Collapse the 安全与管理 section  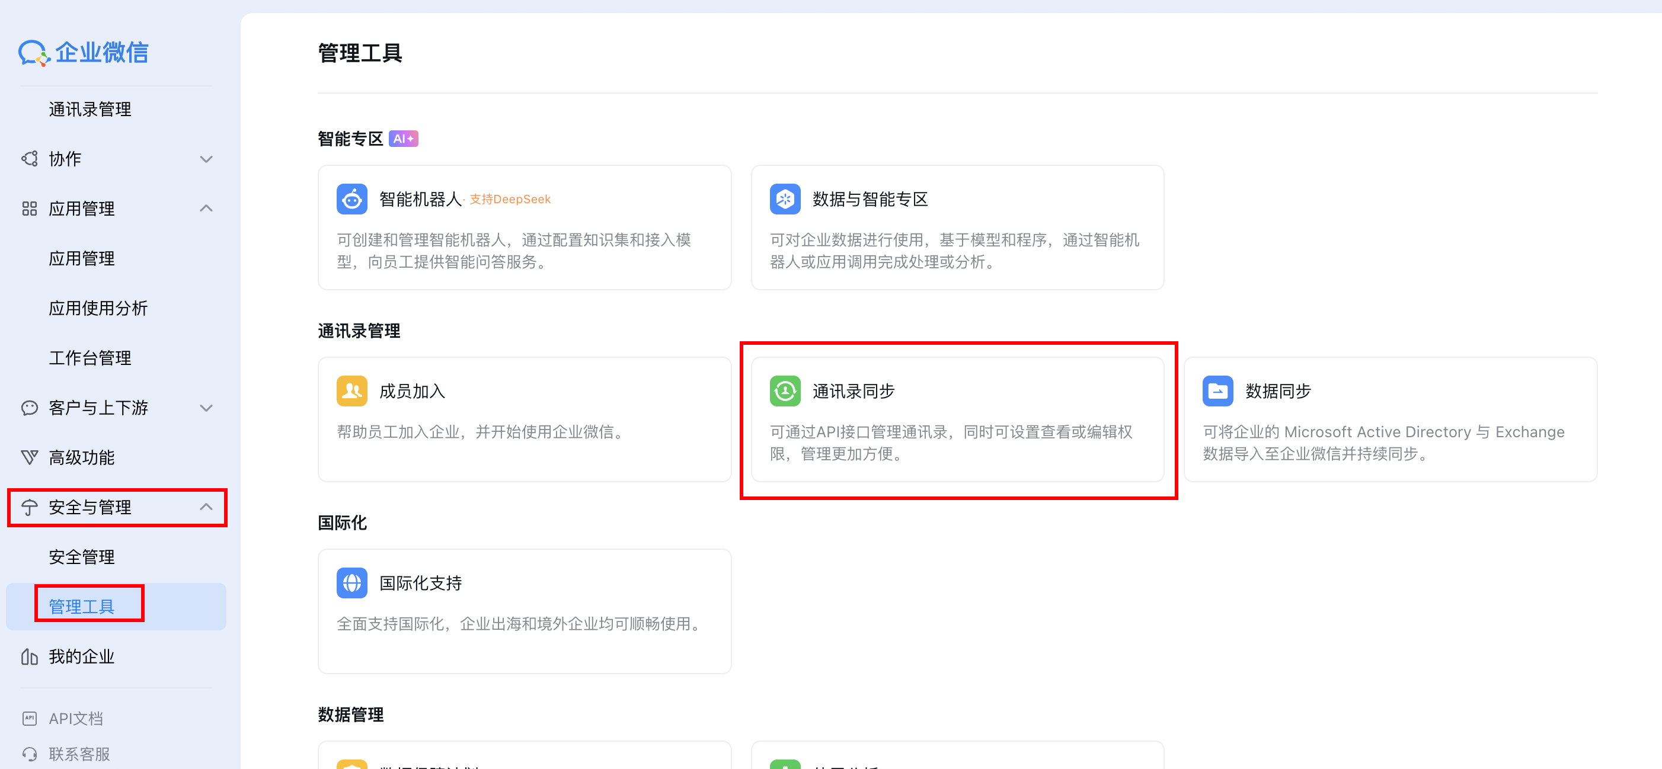(x=206, y=507)
